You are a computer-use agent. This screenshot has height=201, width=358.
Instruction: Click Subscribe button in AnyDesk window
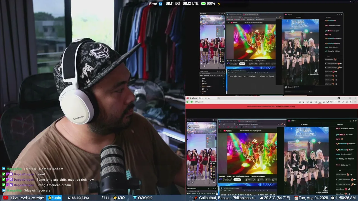tap(237, 180)
